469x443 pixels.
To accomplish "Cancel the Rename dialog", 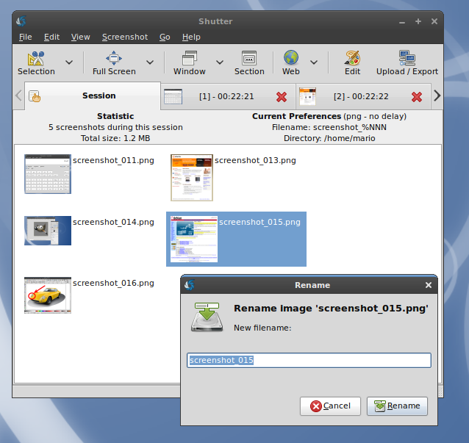I will 330,406.
